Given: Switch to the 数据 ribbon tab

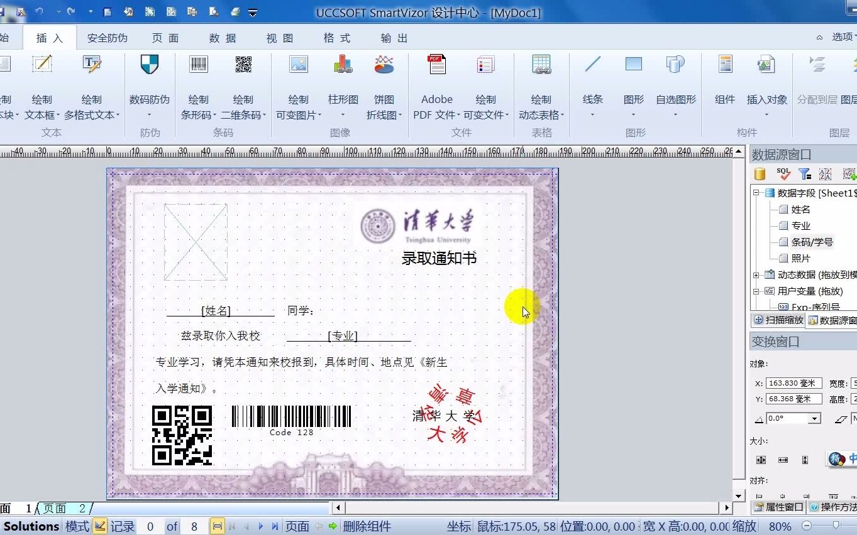Looking at the screenshot, I should 223,38.
